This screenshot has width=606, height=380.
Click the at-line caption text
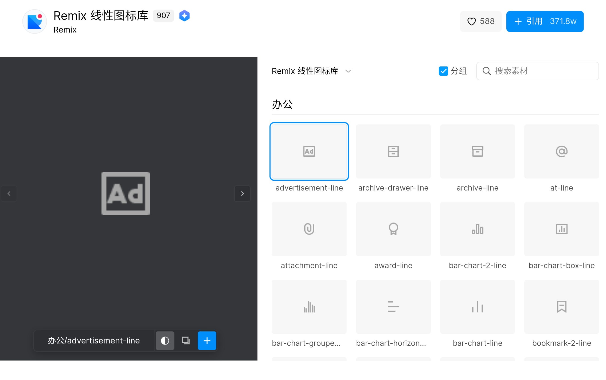[x=561, y=188]
